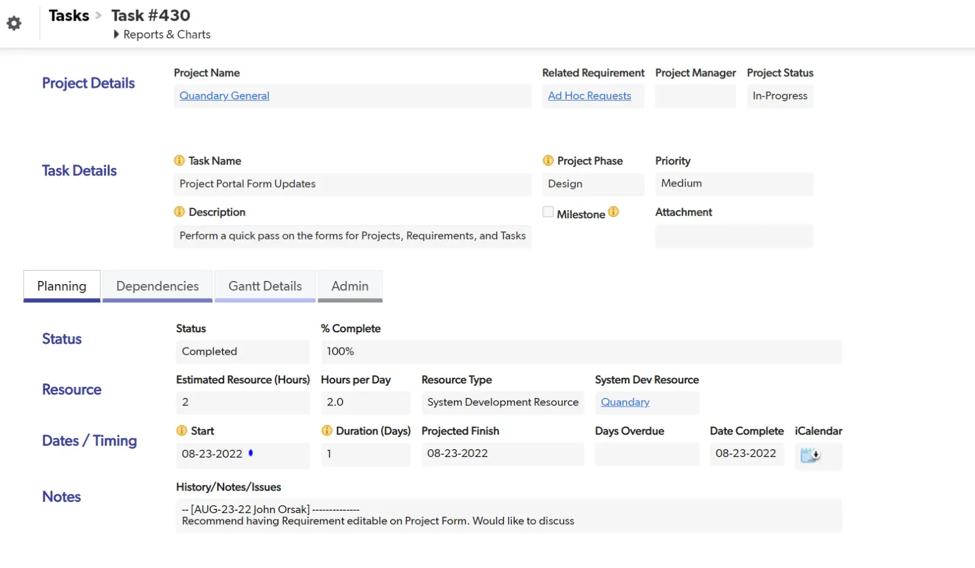Viewport: 975px width, 568px height.
Task: Click the blue marker beside Start date
Action: [250, 453]
